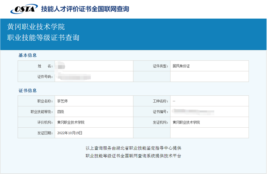
Task: Click 黄冈职业技术学院 beside 发证机构
Action: [x=186, y=123]
